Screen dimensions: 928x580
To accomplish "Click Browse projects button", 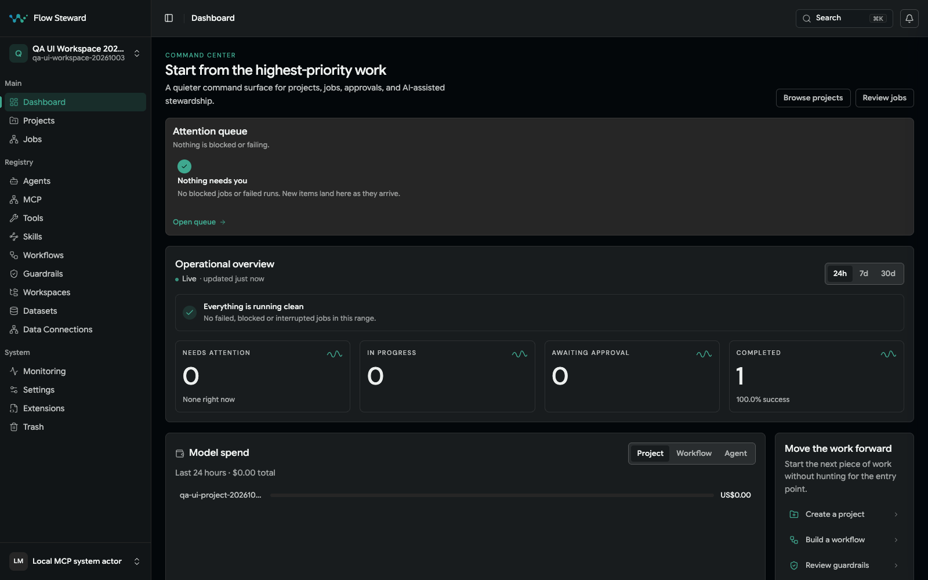I will [x=813, y=98].
